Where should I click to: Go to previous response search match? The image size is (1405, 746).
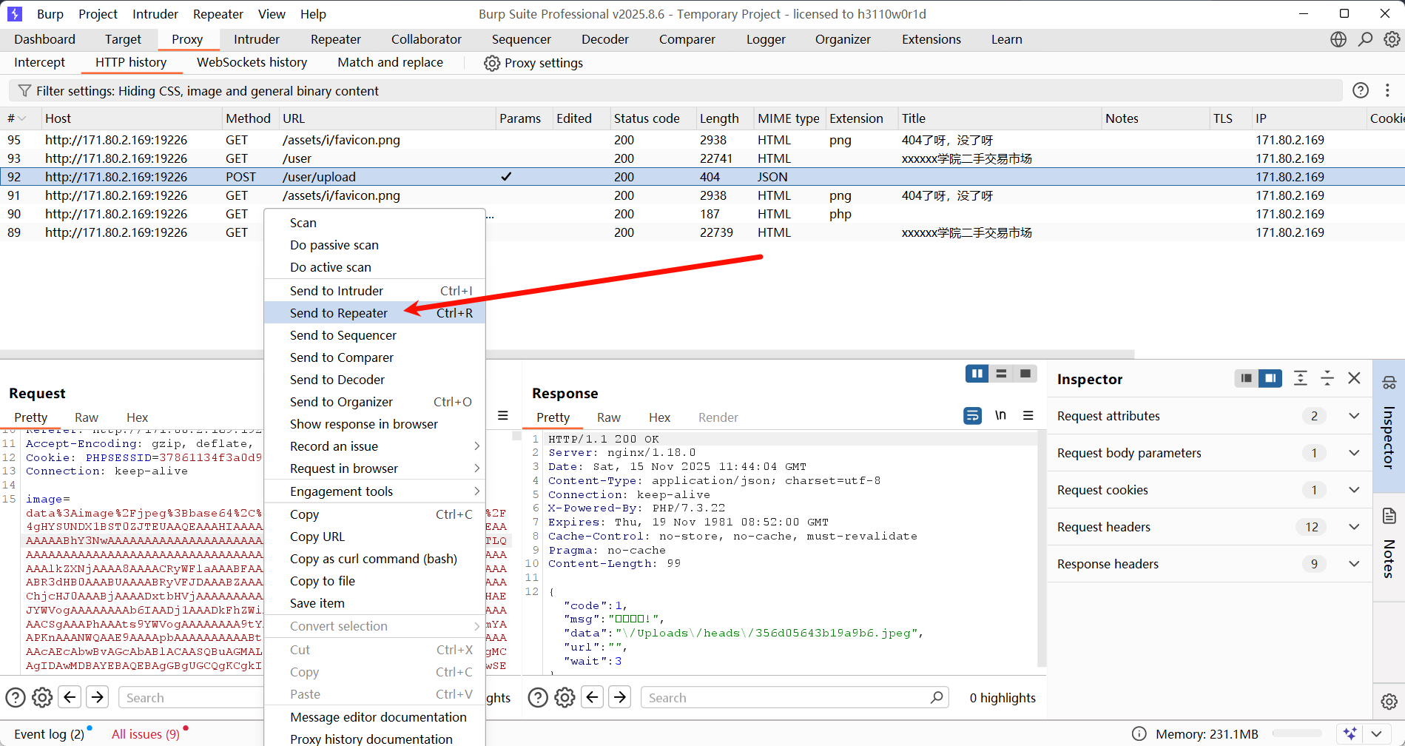coord(593,697)
